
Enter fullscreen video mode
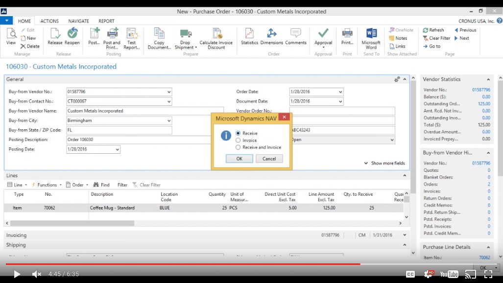click(x=488, y=274)
